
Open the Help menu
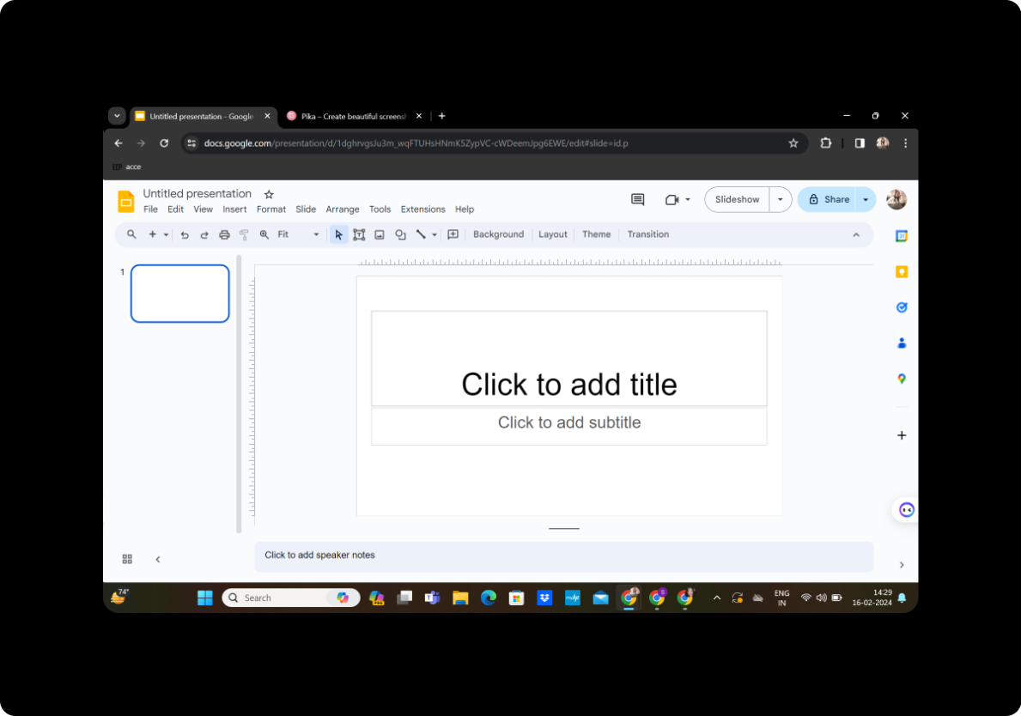(x=465, y=209)
